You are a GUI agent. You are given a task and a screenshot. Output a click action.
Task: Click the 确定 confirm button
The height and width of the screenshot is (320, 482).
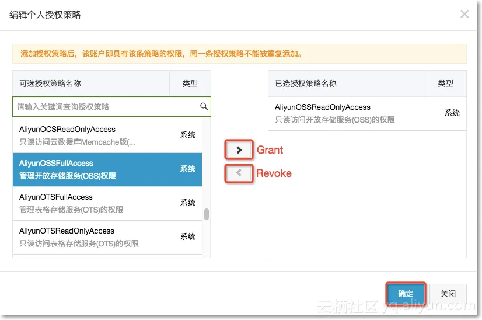tap(406, 294)
